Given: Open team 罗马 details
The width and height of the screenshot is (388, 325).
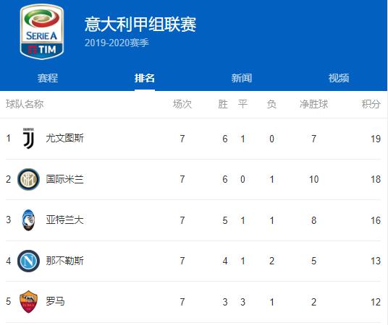Looking at the screenshot, I should tap(56, 302).
